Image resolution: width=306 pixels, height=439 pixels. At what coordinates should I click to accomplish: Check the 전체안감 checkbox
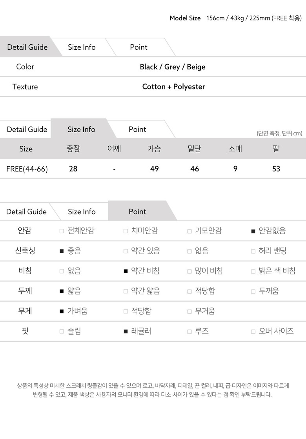62,231
